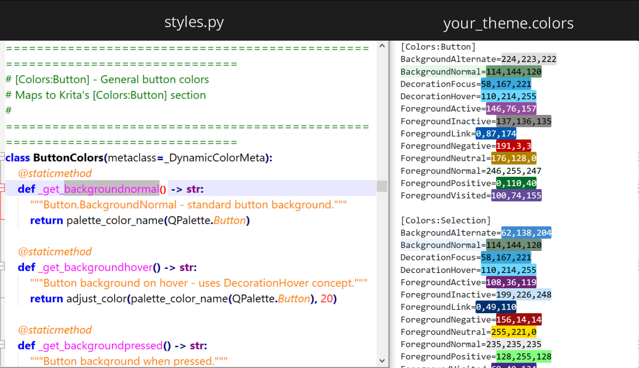Click the 0,87,174 ForegroundLink color value
This screenshot has width=639, height=368.
click(496, 133)
